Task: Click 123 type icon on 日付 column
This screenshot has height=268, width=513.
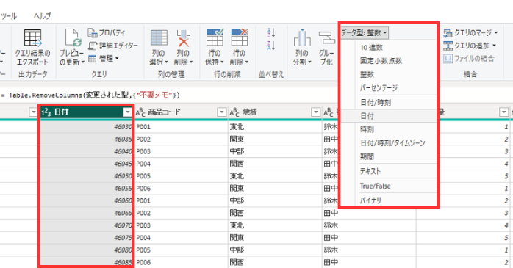Action: (x=46, y=112)
